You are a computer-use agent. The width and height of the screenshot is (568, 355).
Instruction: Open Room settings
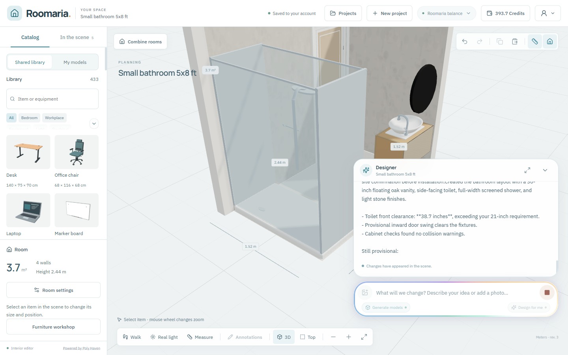point(53,290)
